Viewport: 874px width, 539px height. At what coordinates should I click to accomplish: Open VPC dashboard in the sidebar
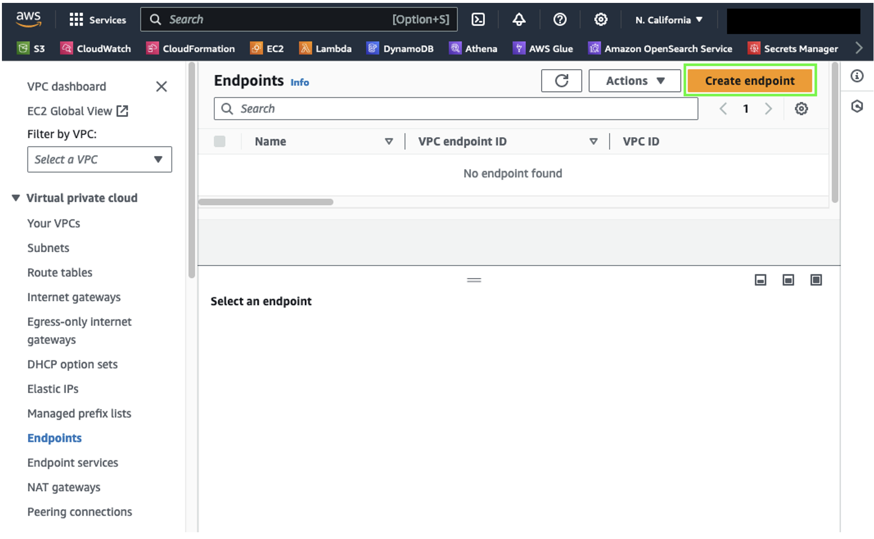click(x=67, y=86)
